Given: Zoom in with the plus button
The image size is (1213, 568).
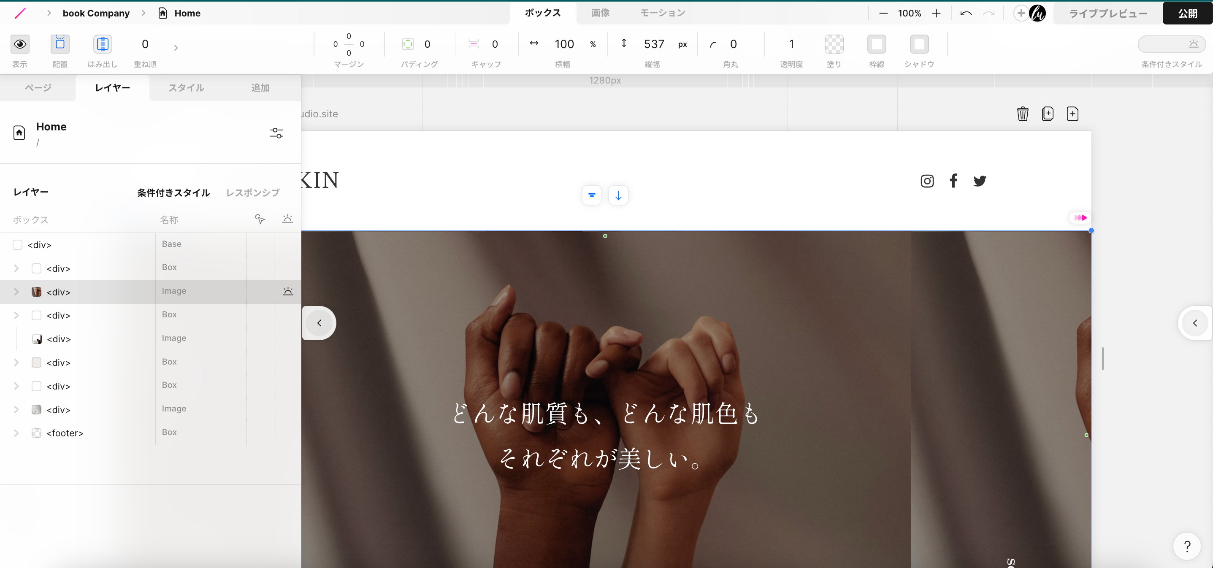Looking at the screenshot, I should coord(936,14).
